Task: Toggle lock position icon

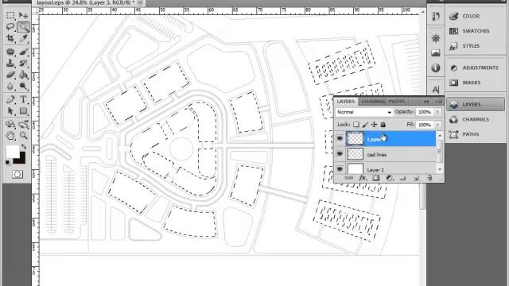Action: [x=374, y=125]
